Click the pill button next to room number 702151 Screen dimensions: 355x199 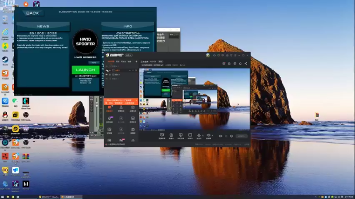[160, 61]
